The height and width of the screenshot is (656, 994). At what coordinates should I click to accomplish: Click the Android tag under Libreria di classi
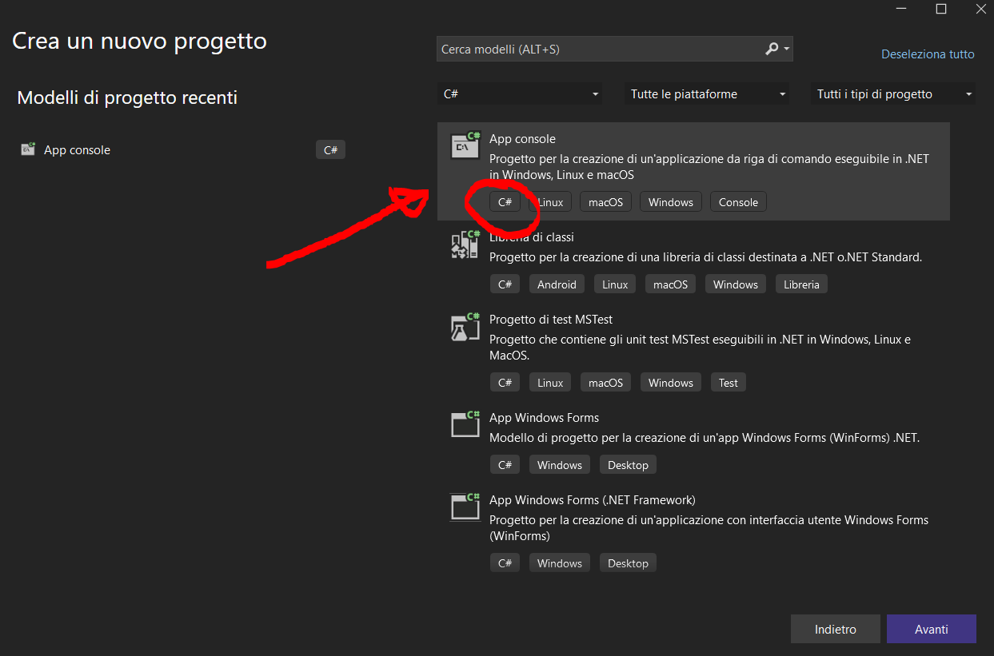pos(557,284)
